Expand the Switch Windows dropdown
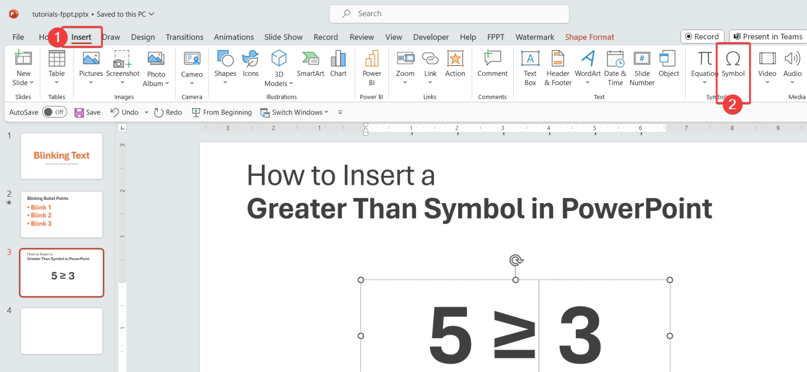Viewport: 807px width, 372px height. [x=327, y=112]
